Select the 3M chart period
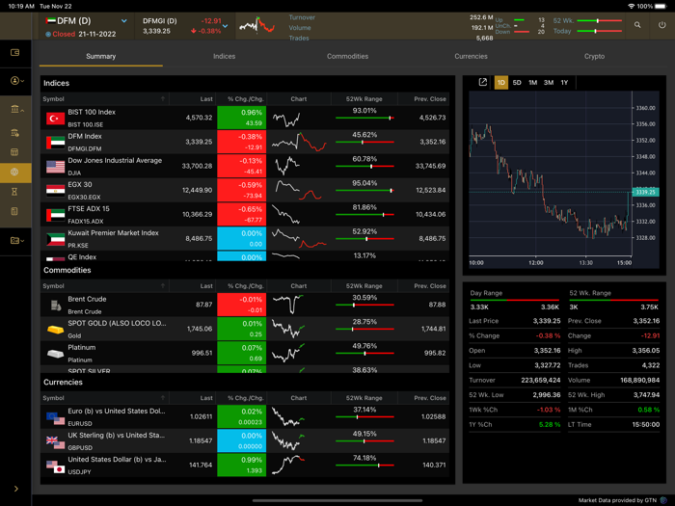675x506 pixels. [548, 83]
